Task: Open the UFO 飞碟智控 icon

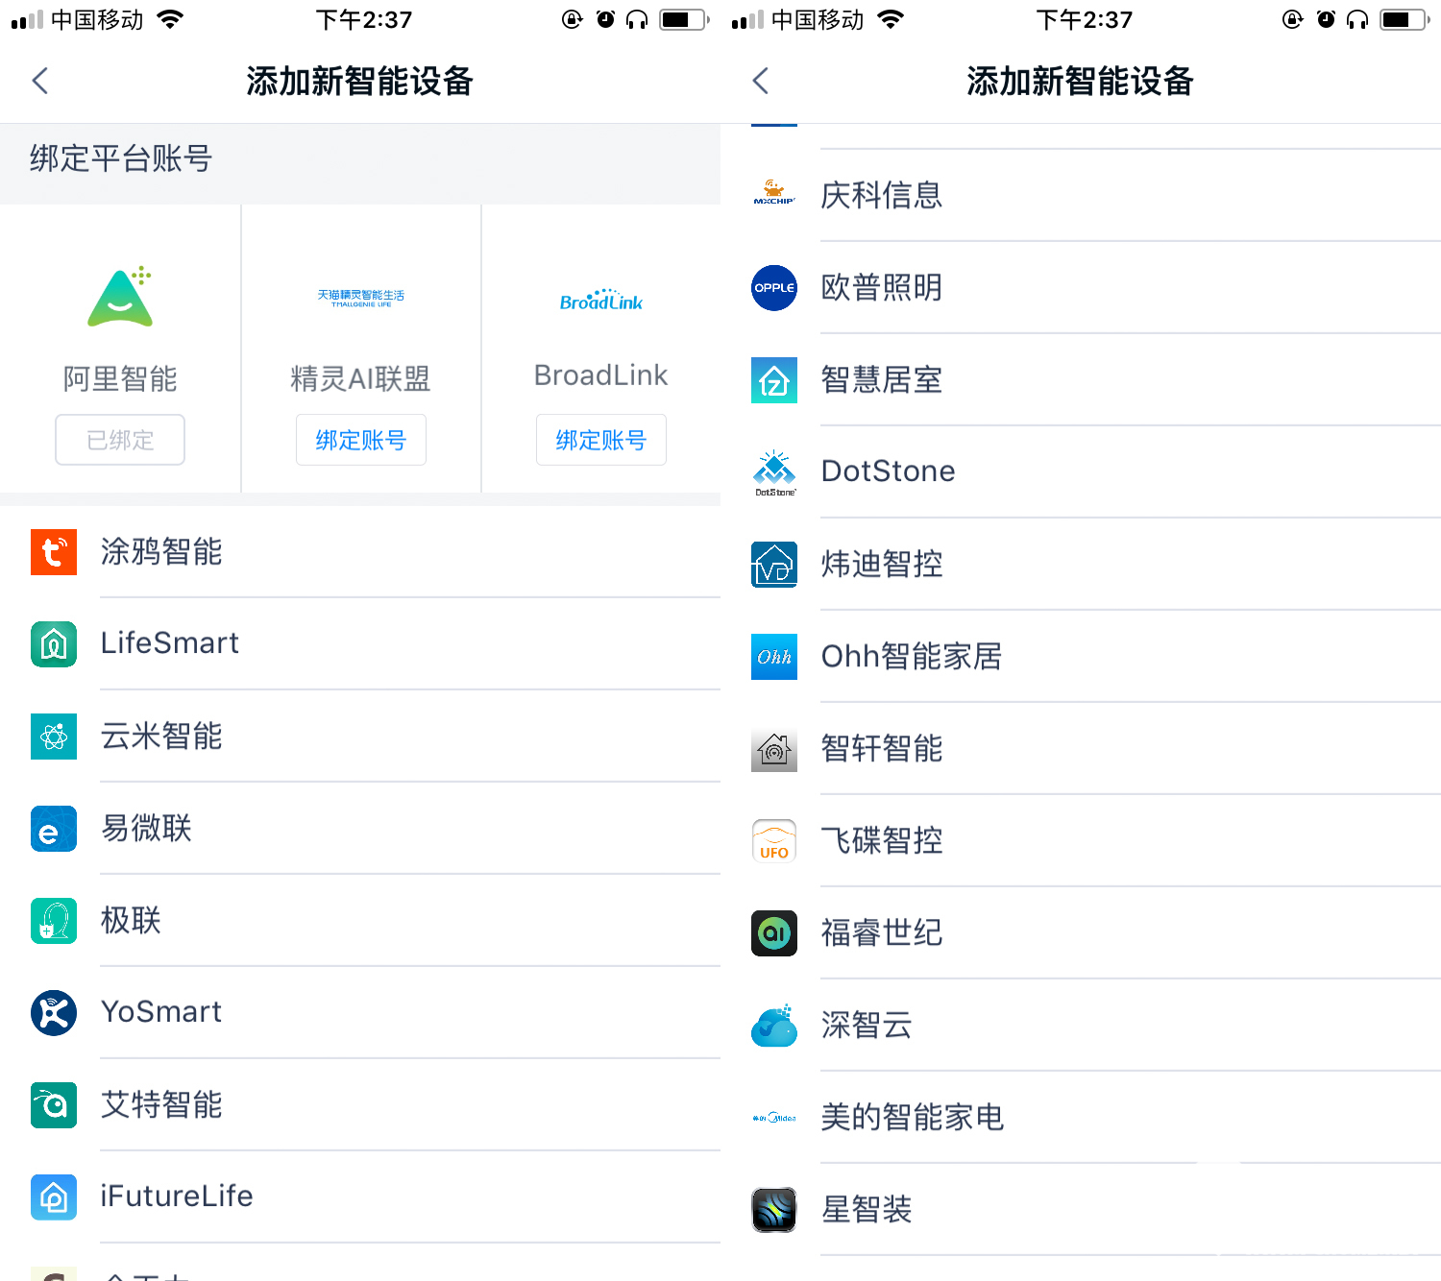Action: click(x=774, y=841)
